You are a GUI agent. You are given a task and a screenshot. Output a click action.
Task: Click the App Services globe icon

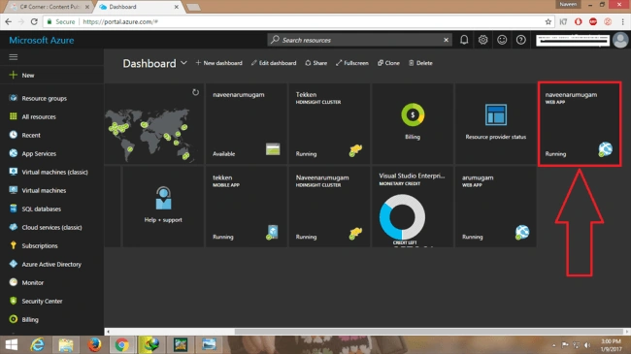tap(14, 153)
